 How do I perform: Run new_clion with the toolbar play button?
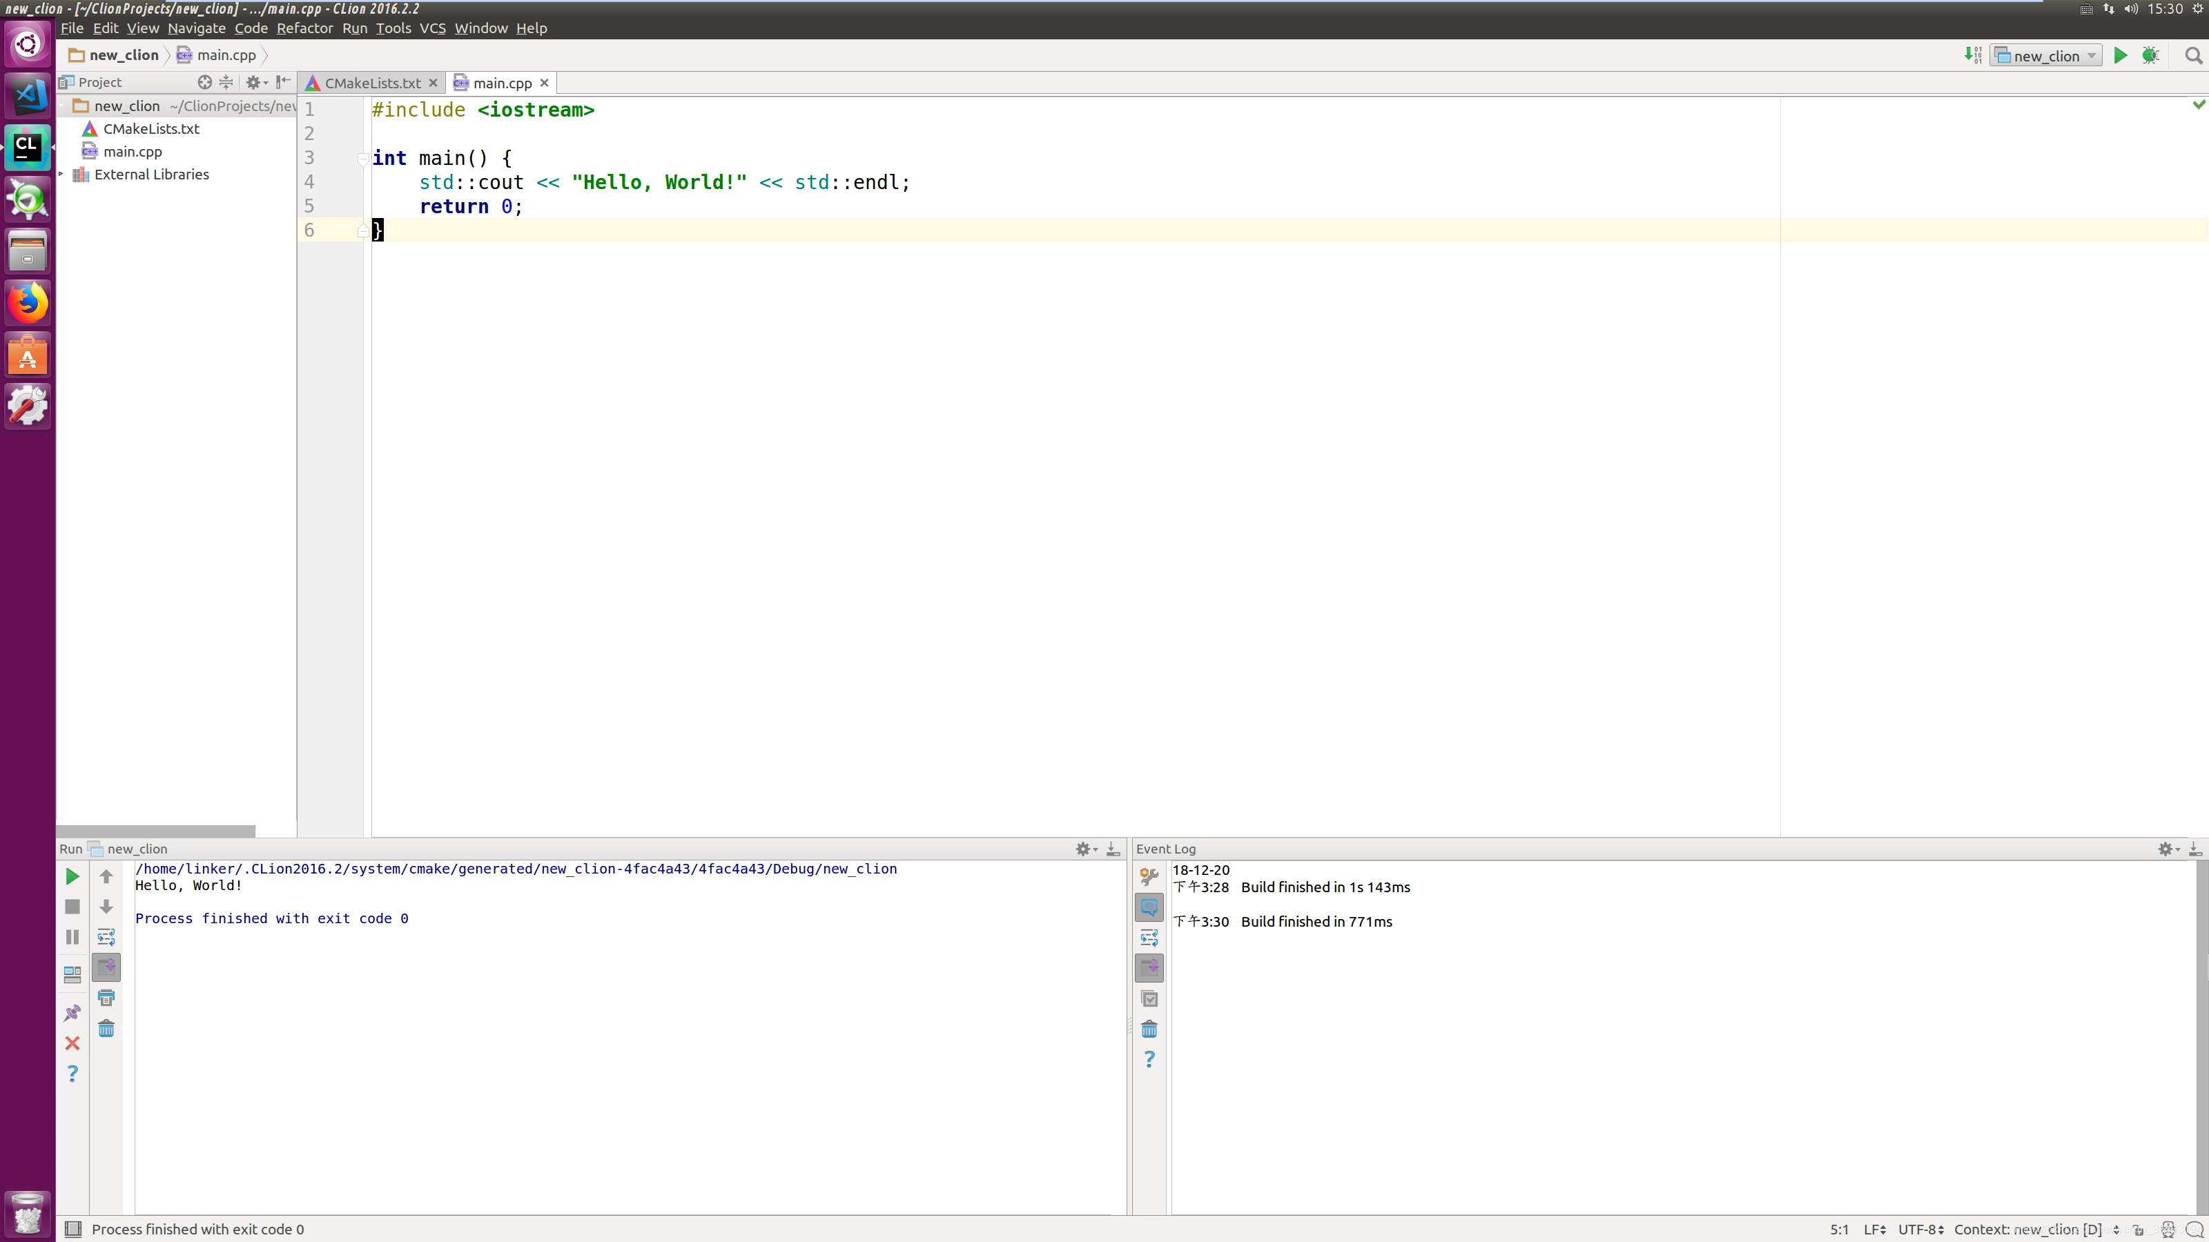click(x=2120, y=56)
